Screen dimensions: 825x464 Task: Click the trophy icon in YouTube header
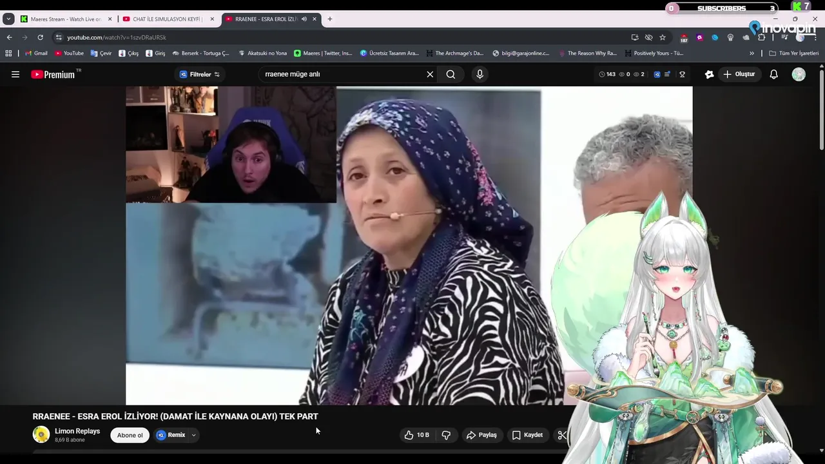click(x=682, y=74)
